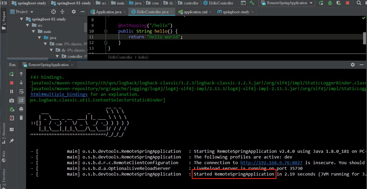Run with coverage from main toolbar

point(339,3)
